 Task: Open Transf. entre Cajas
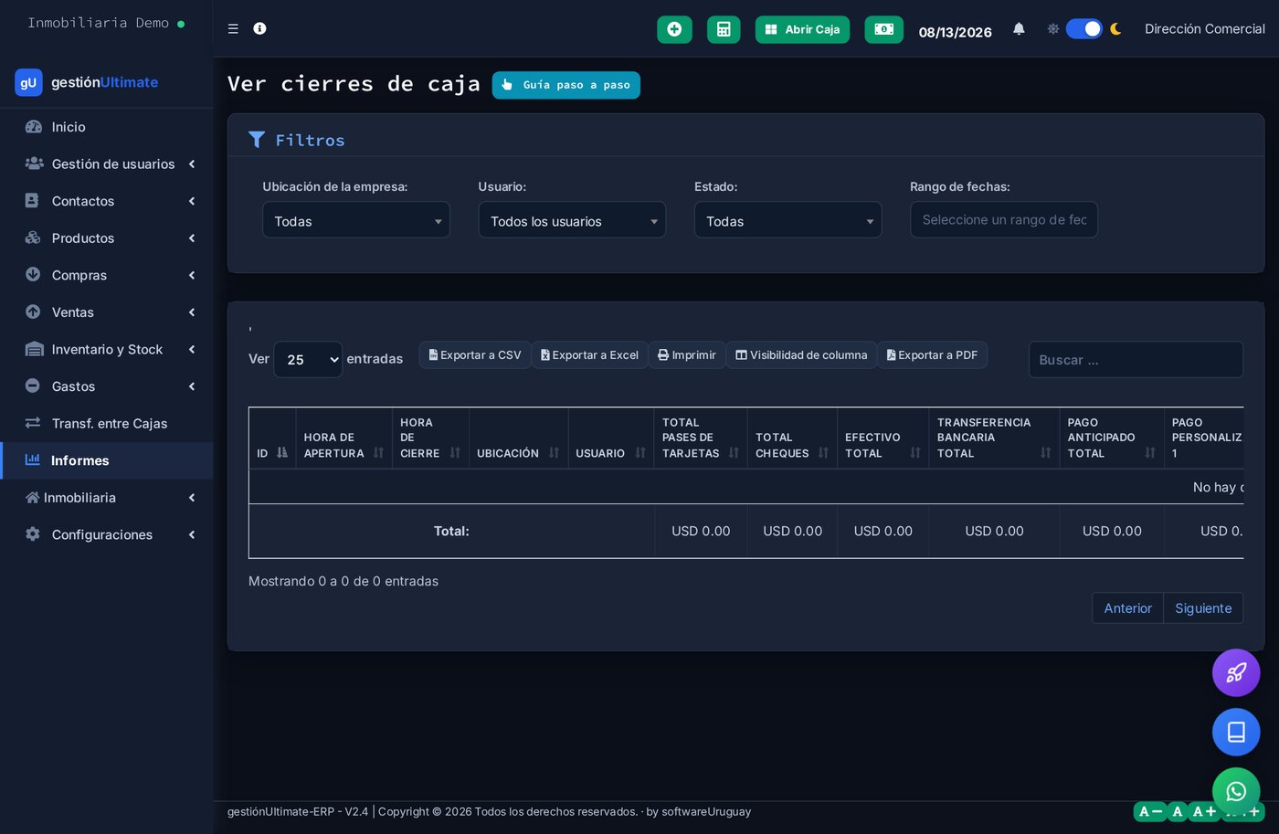(x=106, y=423)
